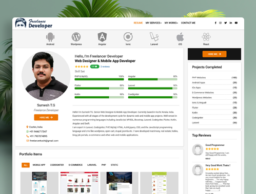Click the Kotlin skill progress bar
The width and height of the screenshot is (256, 194).
click(99, 97)
